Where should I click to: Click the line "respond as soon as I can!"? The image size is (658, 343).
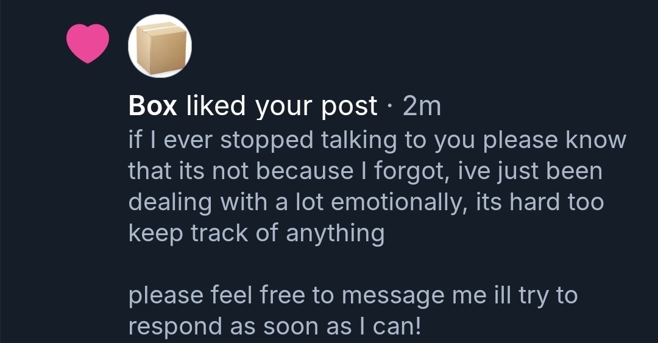[274, 326]
